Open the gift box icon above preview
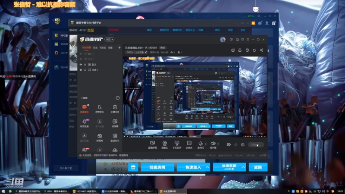 (233, 50)
